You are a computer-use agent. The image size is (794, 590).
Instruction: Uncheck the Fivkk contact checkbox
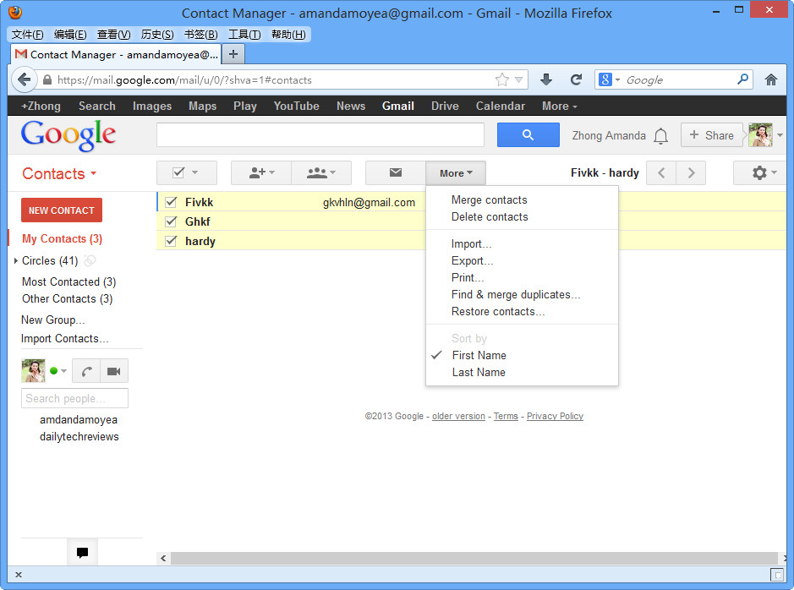coord(171,202)
